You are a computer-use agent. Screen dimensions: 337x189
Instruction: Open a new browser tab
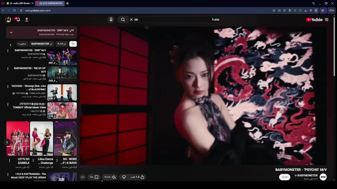[x=67, y=3]
